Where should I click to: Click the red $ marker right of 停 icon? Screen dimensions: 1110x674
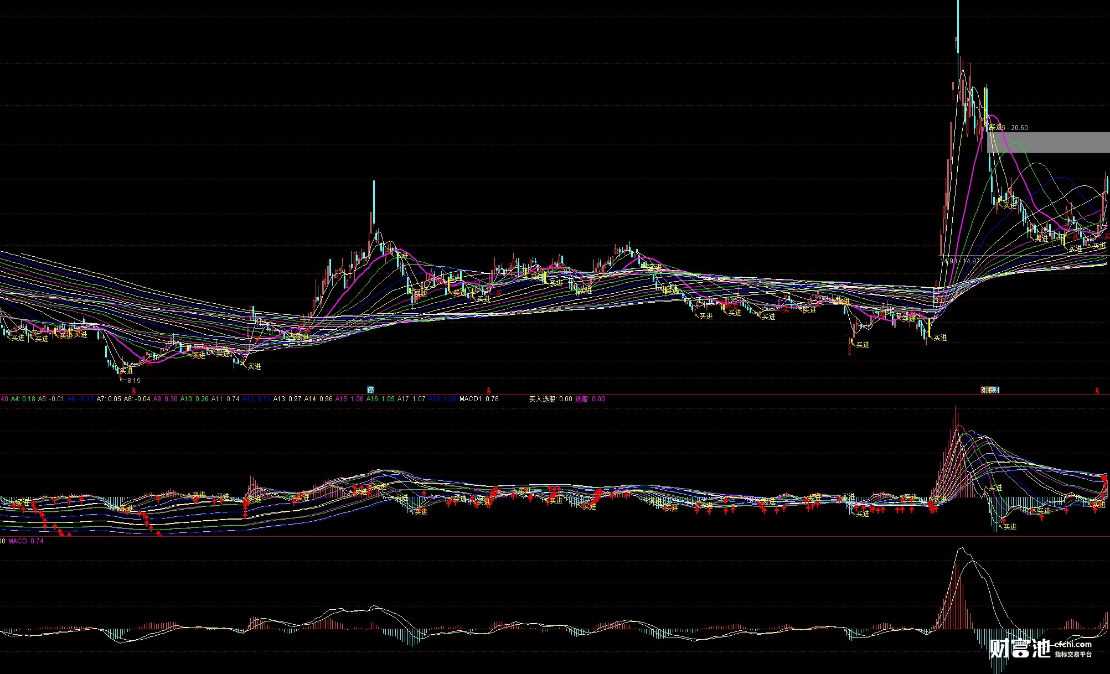[x=488, y=391]
